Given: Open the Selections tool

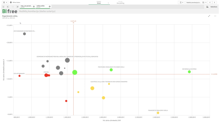Looking at the screenshot, I should [x=212, y=7].
